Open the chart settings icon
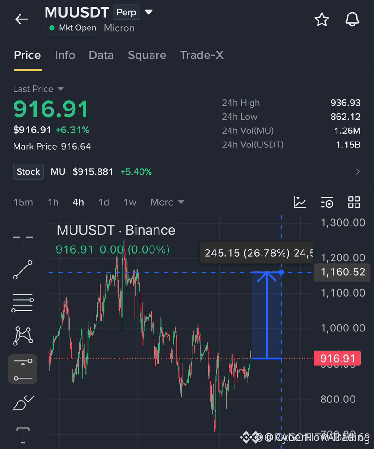Viewport: 374px width, 449px height. [327, 202]
